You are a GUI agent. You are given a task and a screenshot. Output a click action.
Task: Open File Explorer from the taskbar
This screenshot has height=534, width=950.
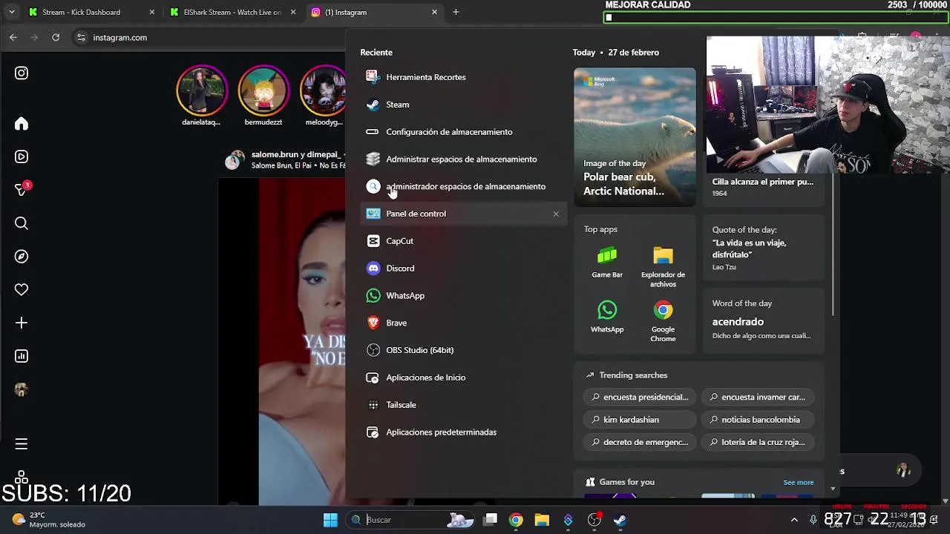click(x=542, y=520)
